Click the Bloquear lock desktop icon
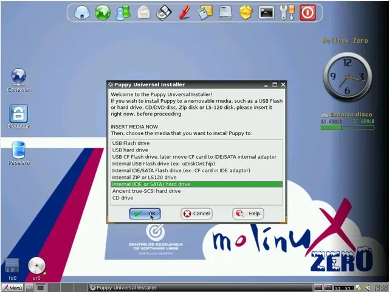Screen dimensions: 389x292 [x=19, y=117]
